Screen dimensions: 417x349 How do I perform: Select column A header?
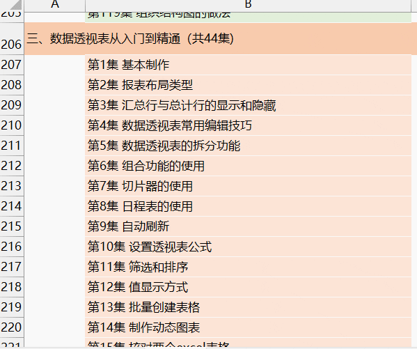pyautogui.click(x=54, y=6)
